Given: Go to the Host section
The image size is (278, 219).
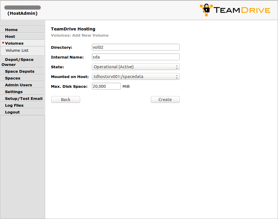Looking at the screenshot, I should click(10, 36).
